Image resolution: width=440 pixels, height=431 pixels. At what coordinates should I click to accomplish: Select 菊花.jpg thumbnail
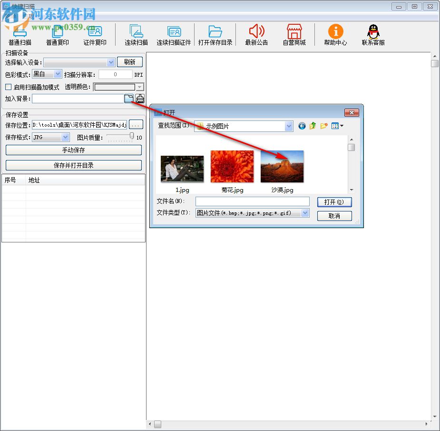pyautogui.click(x=232, y=167)
